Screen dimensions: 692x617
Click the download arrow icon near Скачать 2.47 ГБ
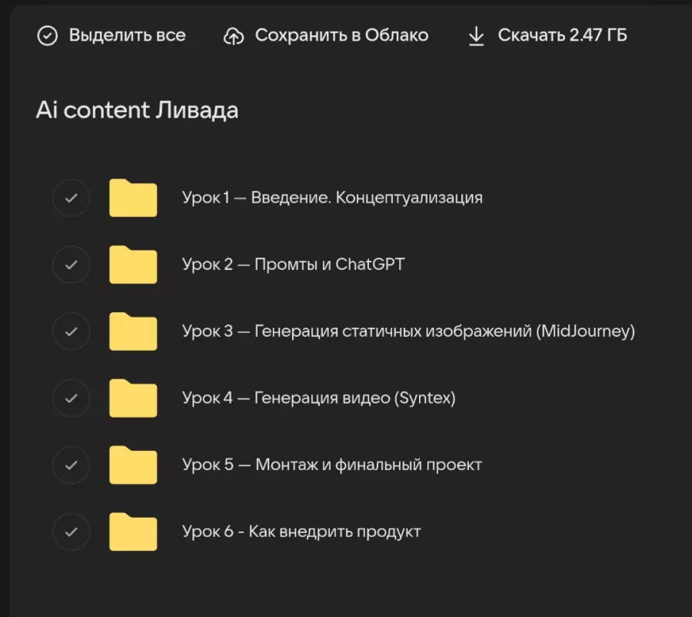[x=478, y=35]
